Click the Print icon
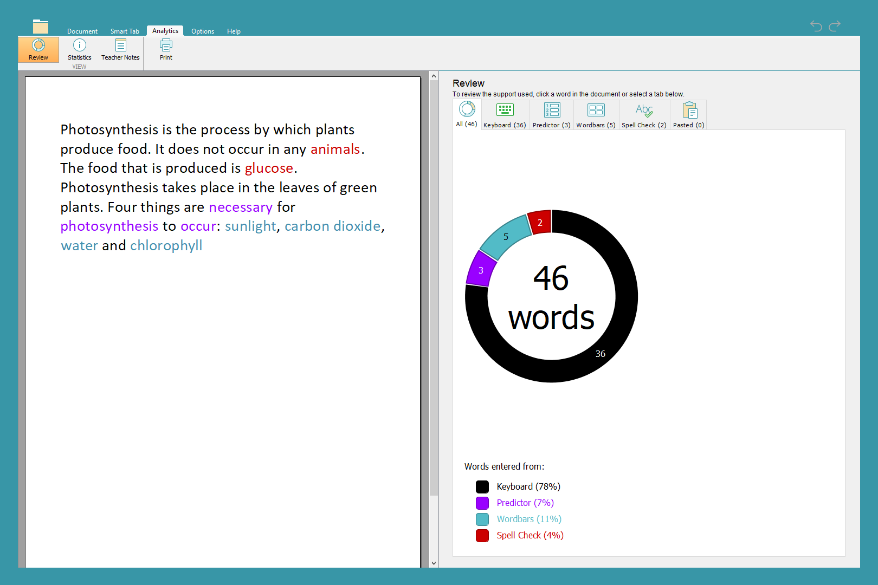The image size is (878, 585). coord(166,50)
